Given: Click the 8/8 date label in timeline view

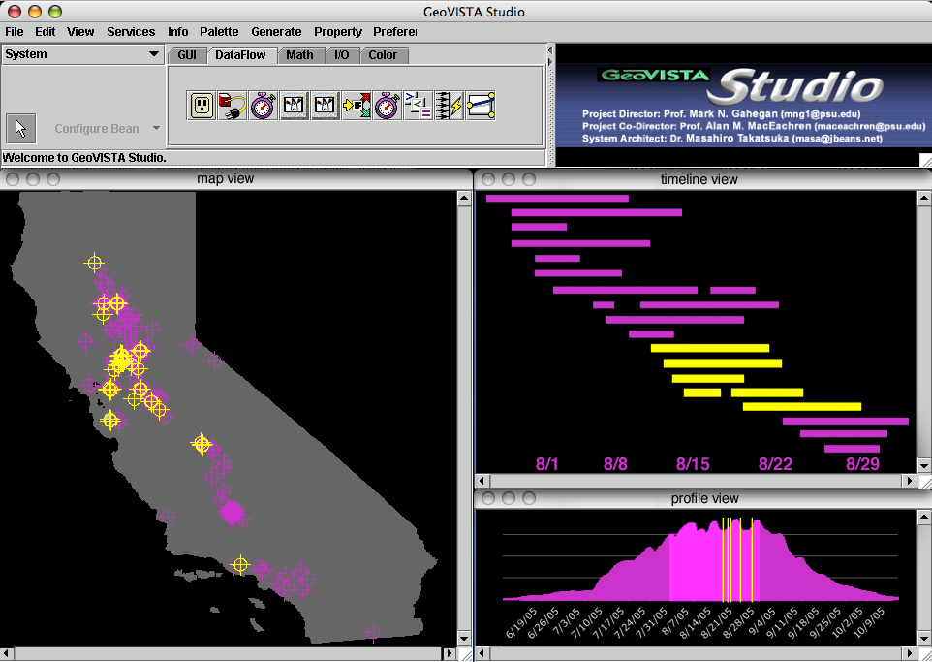Looking at the screenshot, I should [615, 464].
